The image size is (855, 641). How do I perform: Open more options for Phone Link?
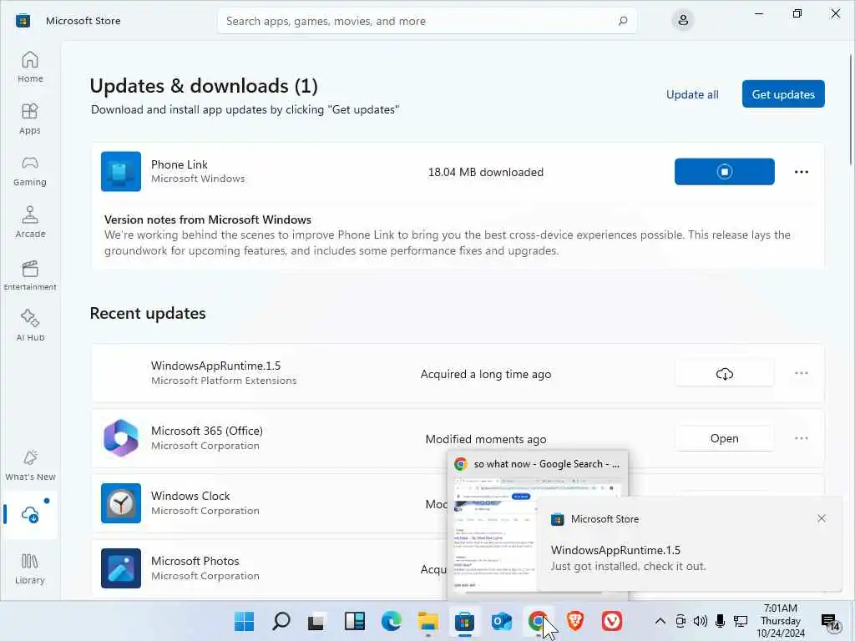801,172
